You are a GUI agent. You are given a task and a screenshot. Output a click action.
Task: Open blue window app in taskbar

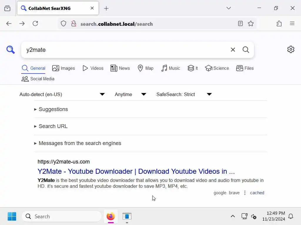(127, 217)
